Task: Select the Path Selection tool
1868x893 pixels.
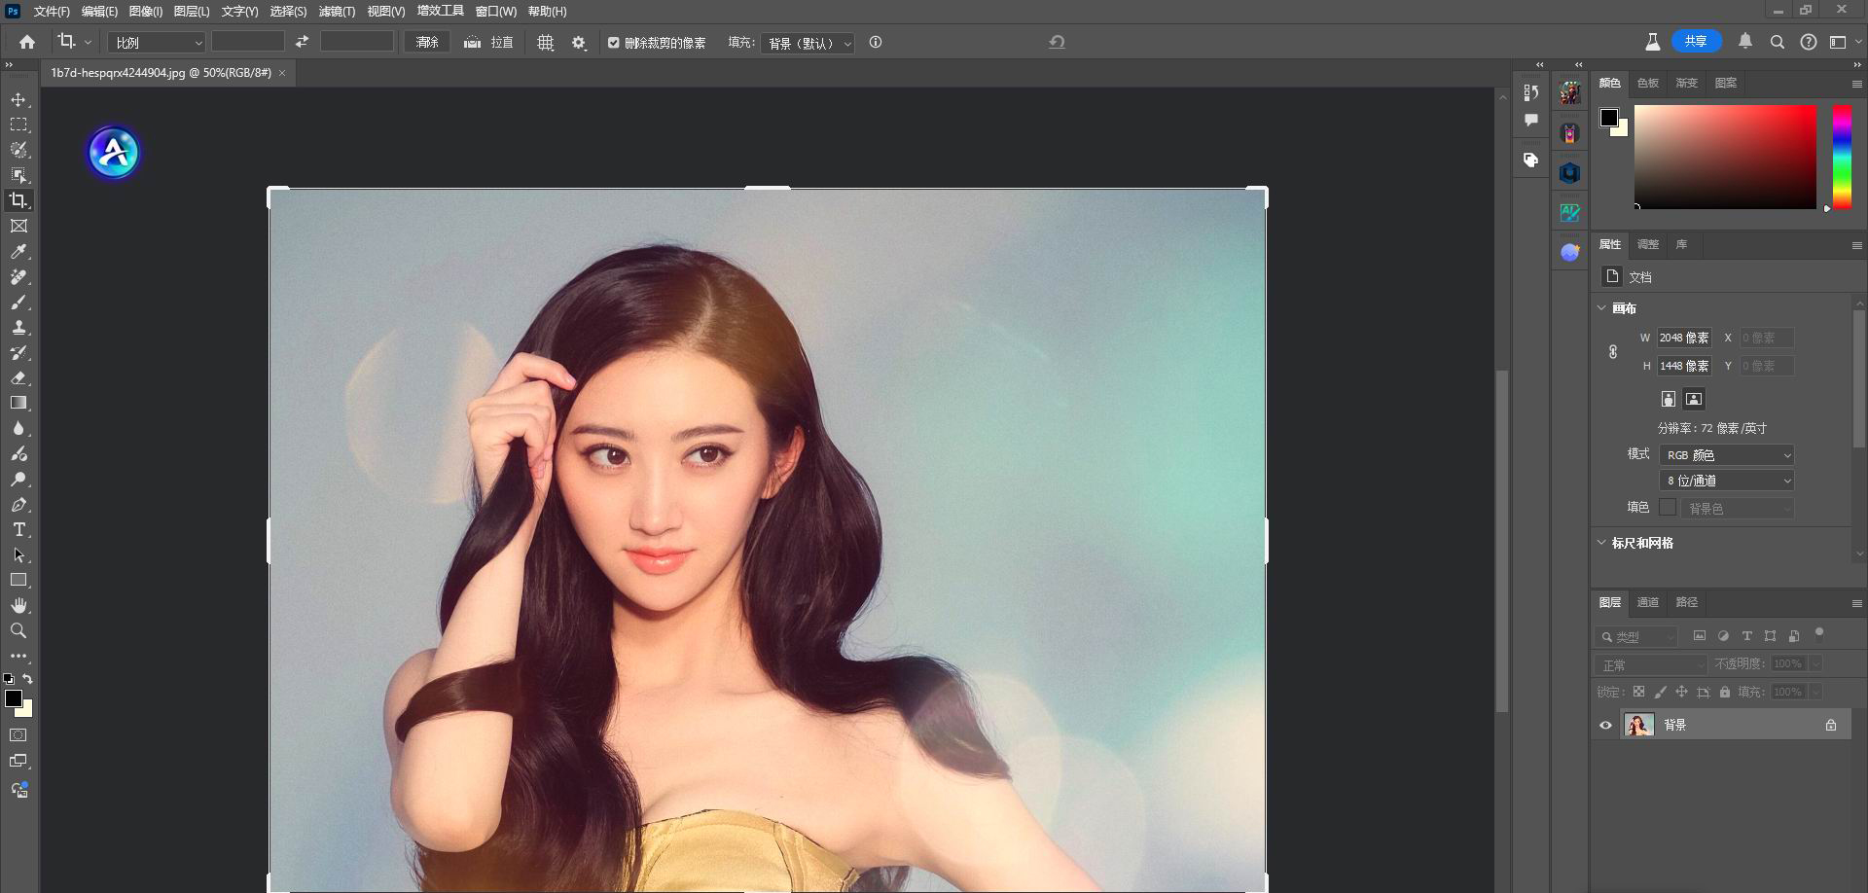Action: pos(18,555)
